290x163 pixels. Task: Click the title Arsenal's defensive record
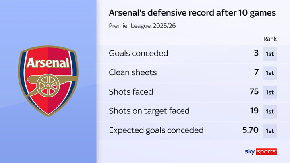[193, 13]
